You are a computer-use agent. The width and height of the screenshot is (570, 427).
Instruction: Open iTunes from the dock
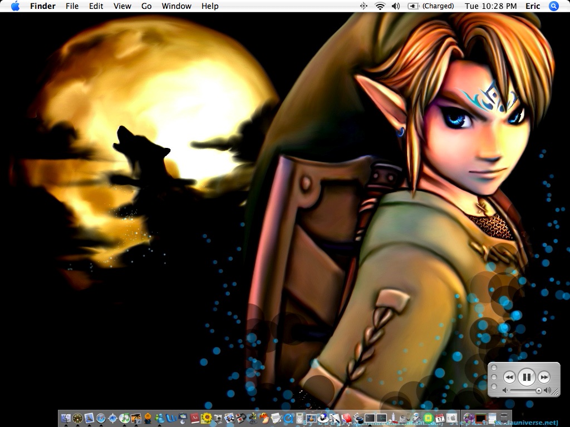click(x=124, y=418)
